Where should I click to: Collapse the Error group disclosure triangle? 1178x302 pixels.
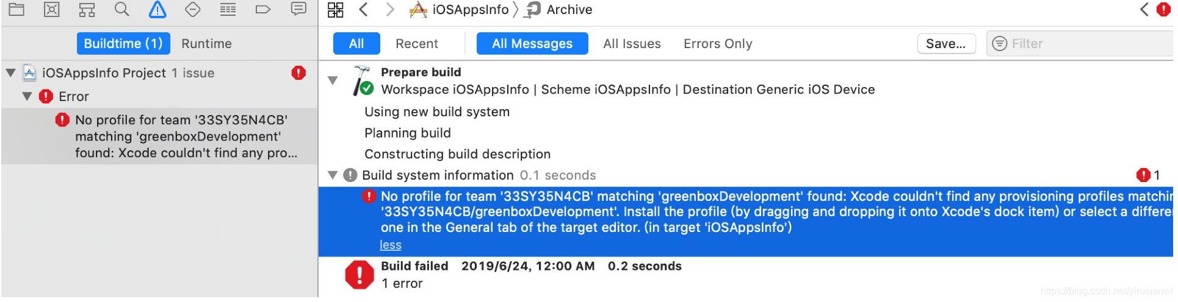[x=27, y=96]
